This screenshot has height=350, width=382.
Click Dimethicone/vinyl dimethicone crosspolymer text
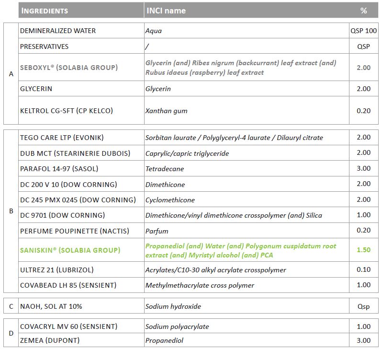coord(234,215)
